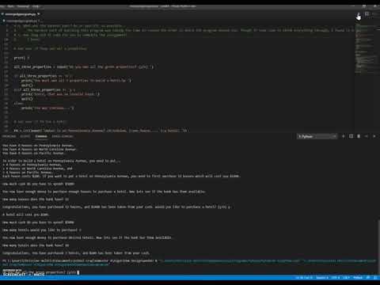Screen dimensions: 380x285
Task: Maximize the panel with the chevron-up icon
Action: click(367, 136)
